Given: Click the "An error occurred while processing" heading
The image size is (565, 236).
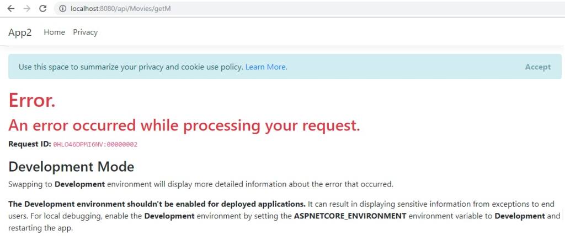Looking at the screenshot, I should 184,125.
